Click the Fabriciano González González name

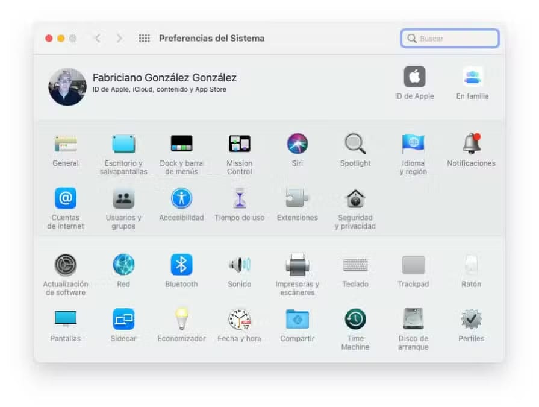click(164, 78)
